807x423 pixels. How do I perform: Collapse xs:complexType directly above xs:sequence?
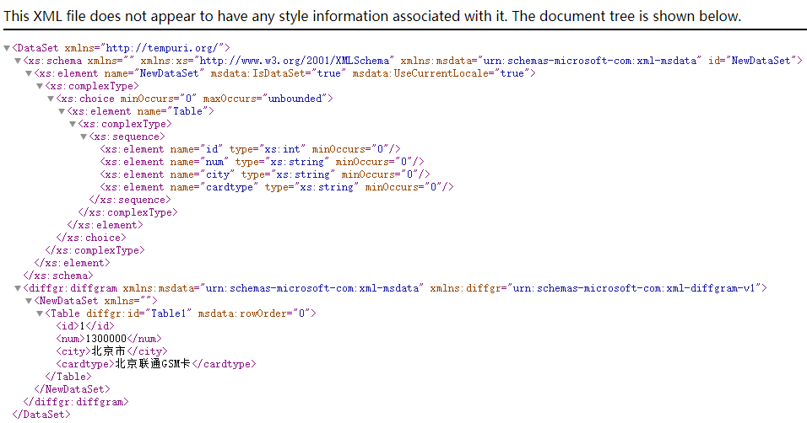coord(73,124)
